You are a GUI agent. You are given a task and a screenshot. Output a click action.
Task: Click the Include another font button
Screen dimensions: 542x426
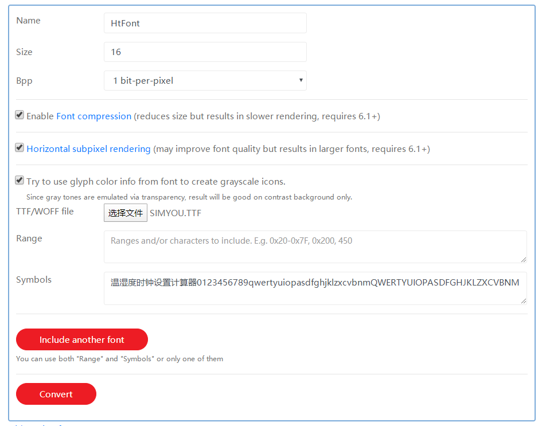(82, 339)
